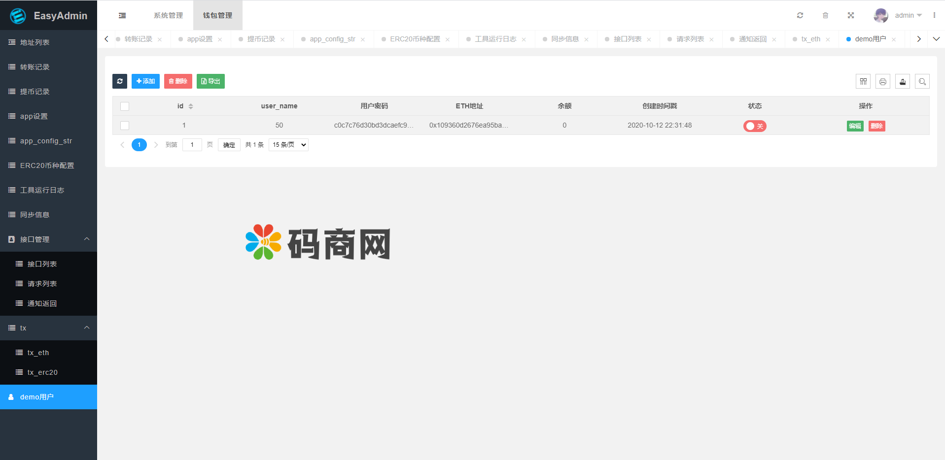Viewport: 945px width, 460px height.
Task: Click the refresh icon in the top bar
Action: tap(800, 15)
